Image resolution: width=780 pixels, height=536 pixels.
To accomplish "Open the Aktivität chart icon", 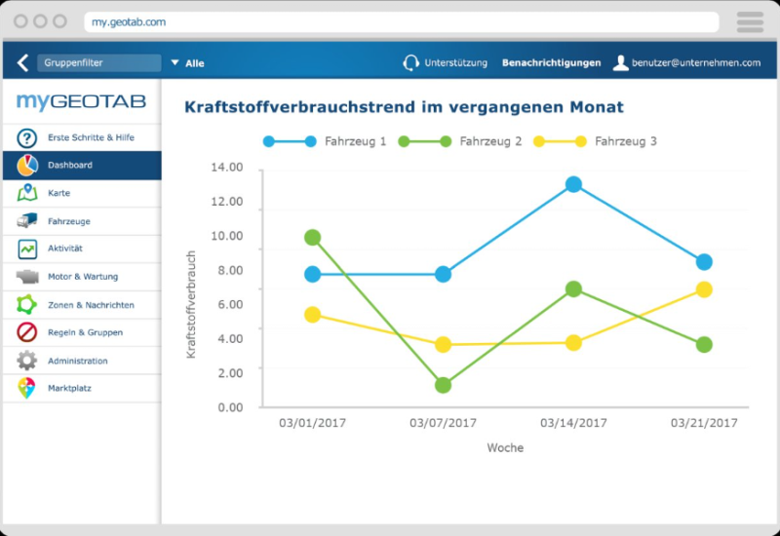I will click(27, 249).
